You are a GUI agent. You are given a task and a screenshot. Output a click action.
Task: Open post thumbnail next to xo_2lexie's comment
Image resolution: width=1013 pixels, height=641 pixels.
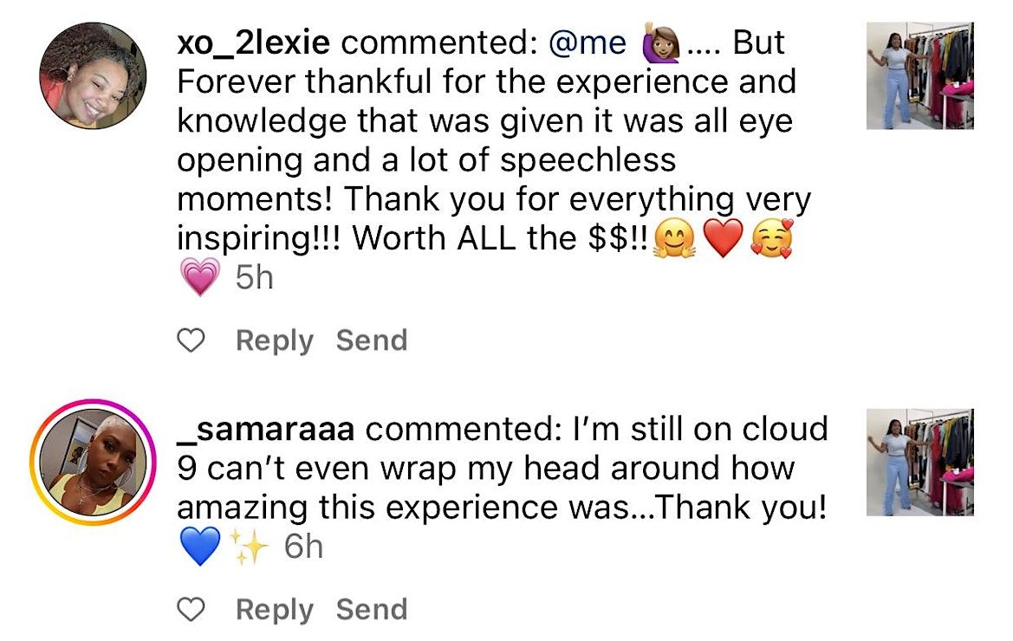(919, 76)
